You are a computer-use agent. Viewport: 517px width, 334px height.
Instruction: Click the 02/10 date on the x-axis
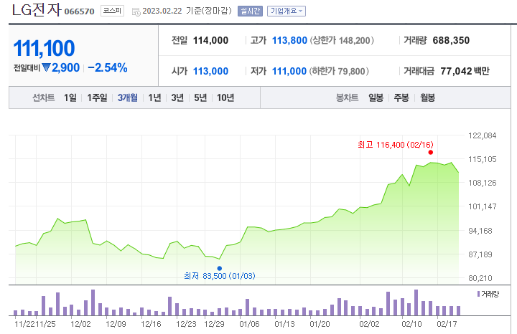411,324
